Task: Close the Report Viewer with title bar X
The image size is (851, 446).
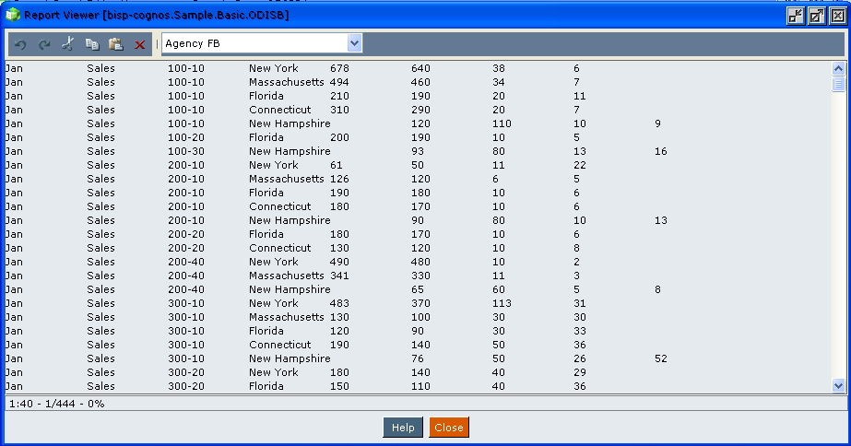Action: coord(838,16)
